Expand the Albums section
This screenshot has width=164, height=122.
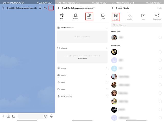(x=82, y=48)
